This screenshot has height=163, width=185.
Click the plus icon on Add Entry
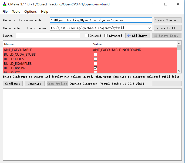coord(129,36)
